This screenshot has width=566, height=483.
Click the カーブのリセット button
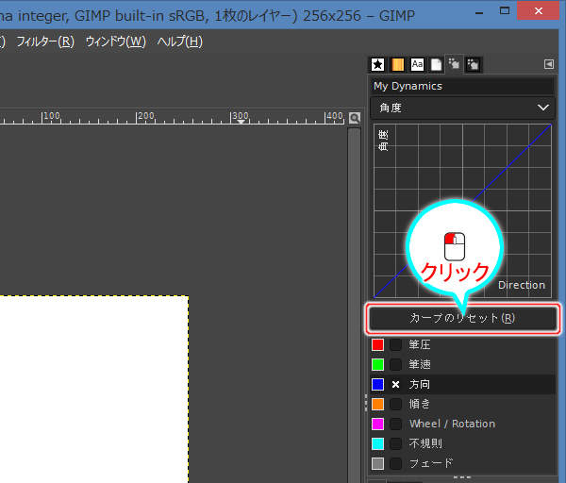461,318
